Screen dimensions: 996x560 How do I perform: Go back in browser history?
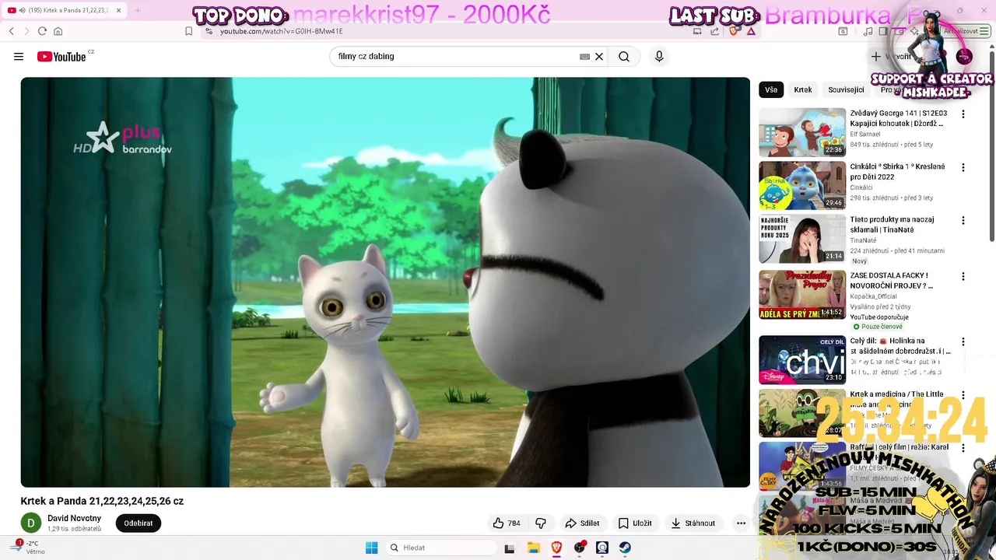click(12, 31)
